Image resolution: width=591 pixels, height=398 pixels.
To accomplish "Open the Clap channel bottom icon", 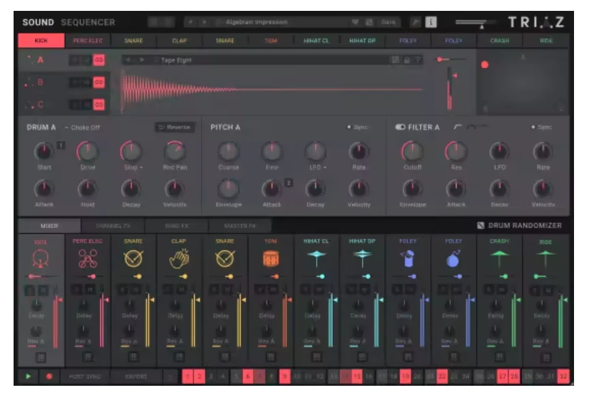I will tap(179, 357).
